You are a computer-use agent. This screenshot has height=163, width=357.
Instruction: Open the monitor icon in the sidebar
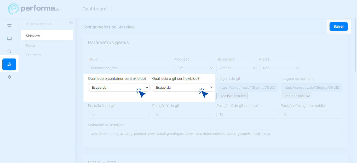point(9,39)
